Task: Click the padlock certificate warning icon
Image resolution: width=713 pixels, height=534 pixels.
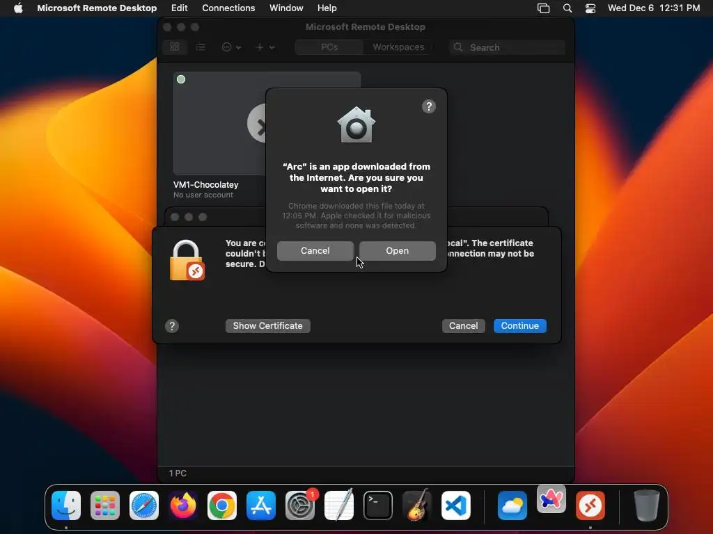Action: 187,261
